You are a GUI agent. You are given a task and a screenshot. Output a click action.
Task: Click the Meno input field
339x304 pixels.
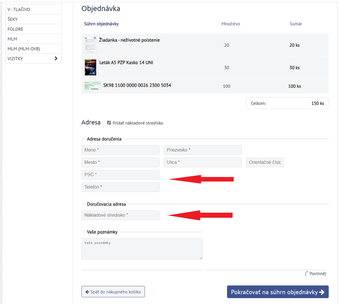[120, 150]
